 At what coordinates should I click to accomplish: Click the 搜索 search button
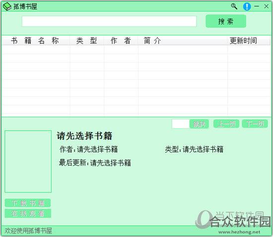click(226, 21)
